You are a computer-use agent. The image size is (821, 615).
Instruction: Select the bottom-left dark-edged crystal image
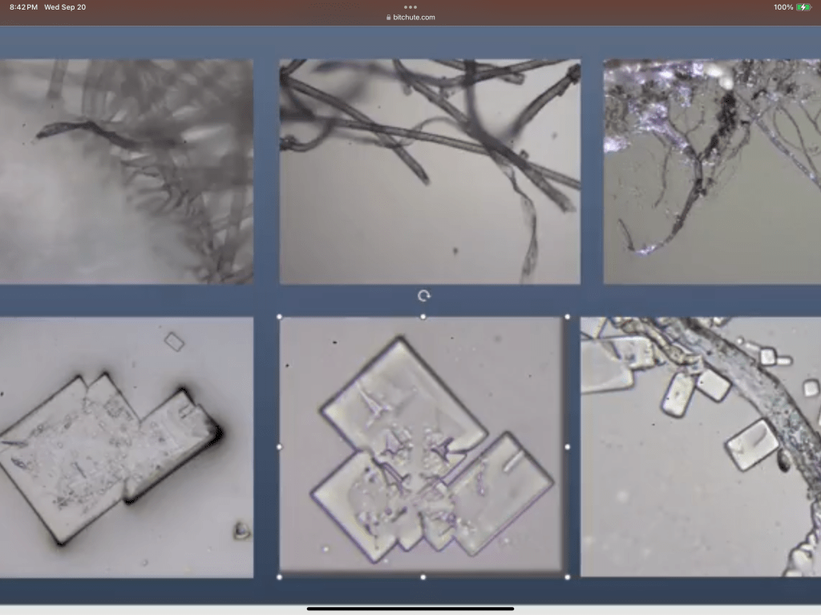(x=126, y=447)
